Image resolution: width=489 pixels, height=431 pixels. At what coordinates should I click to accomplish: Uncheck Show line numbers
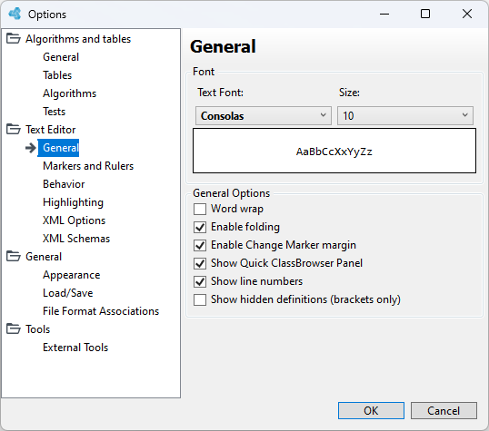[x=200, y=282]
